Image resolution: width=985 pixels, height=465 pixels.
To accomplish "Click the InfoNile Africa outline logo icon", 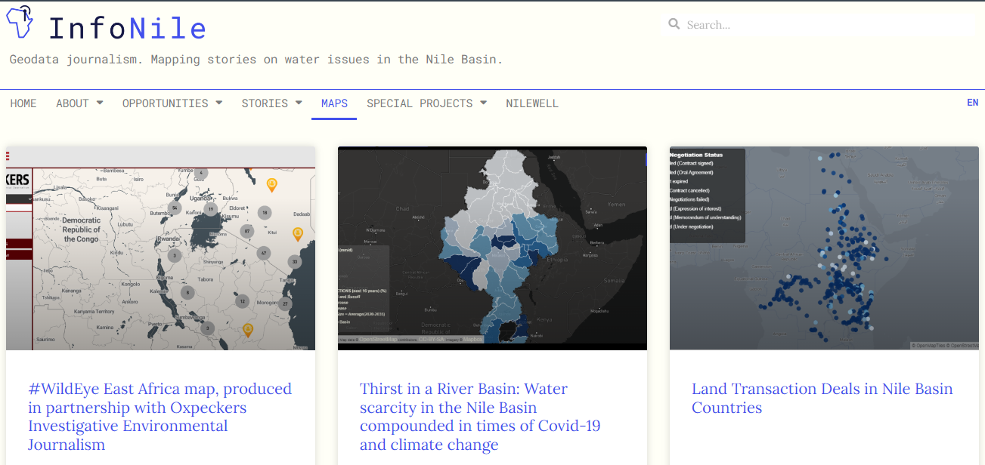I will (18, 22).
